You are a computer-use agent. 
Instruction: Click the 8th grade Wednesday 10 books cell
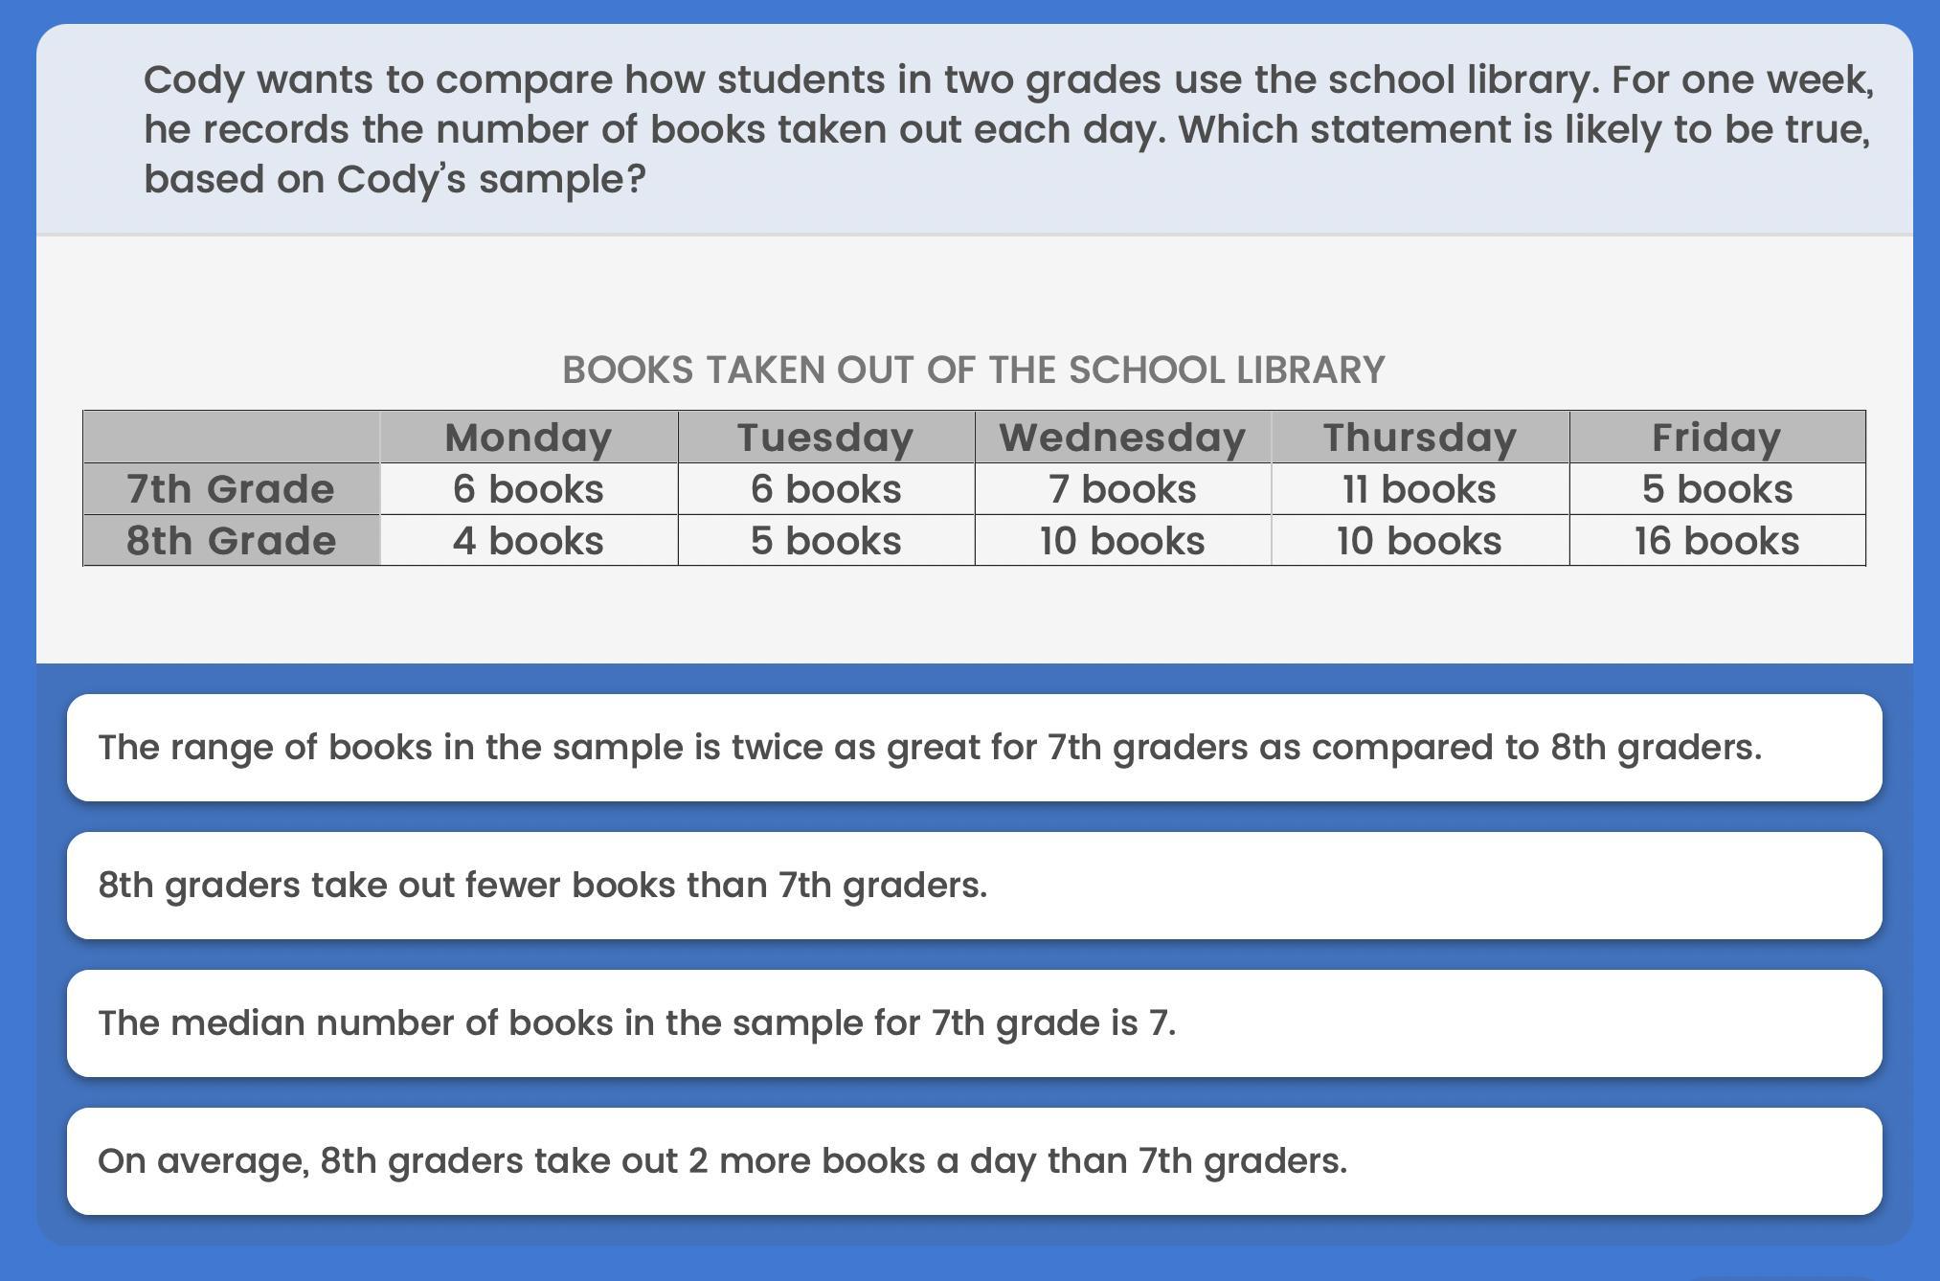[1123, 541]
